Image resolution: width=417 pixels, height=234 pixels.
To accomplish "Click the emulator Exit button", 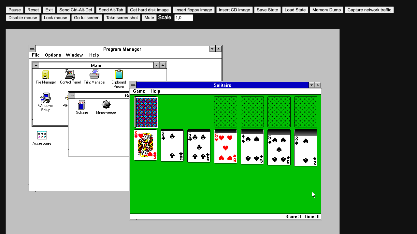I will coord(49,10).
